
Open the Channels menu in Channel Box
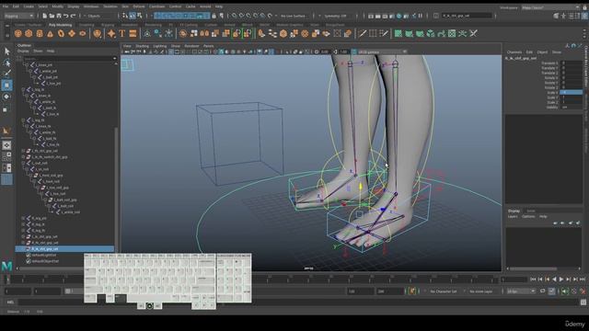[x=514, y=52]
